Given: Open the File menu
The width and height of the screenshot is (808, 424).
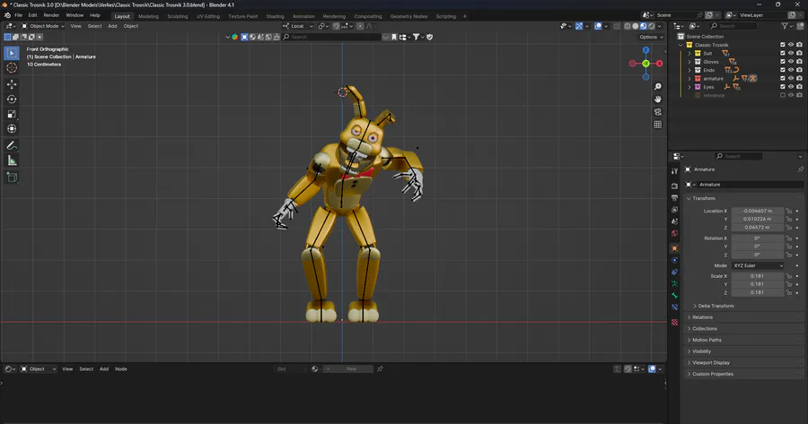Looking at the screenshot, I should click(18, 15).
